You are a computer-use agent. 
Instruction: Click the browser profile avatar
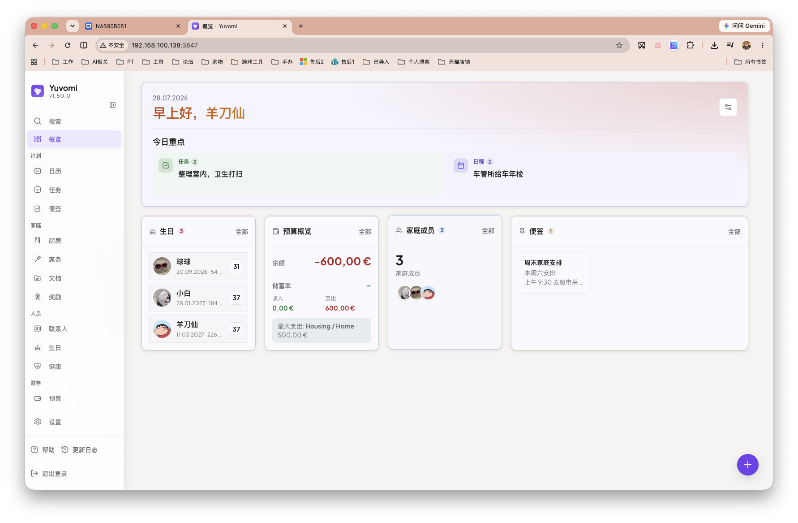tap(747, 45)
